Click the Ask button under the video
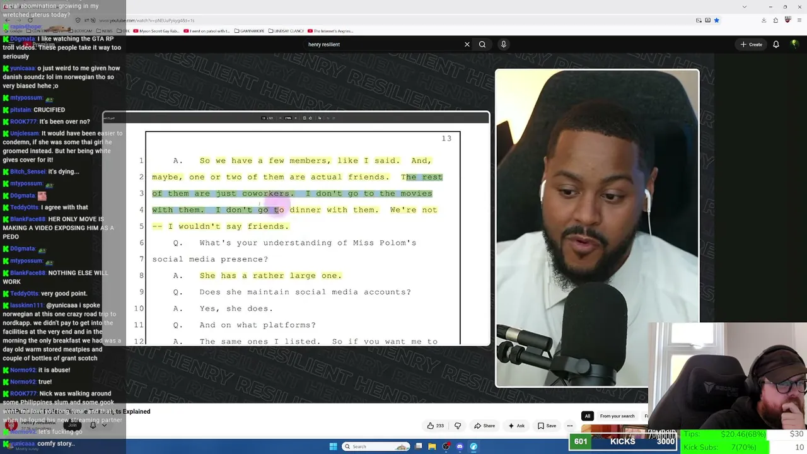This screenshot has width=807, height=454. tap(516, 426)
